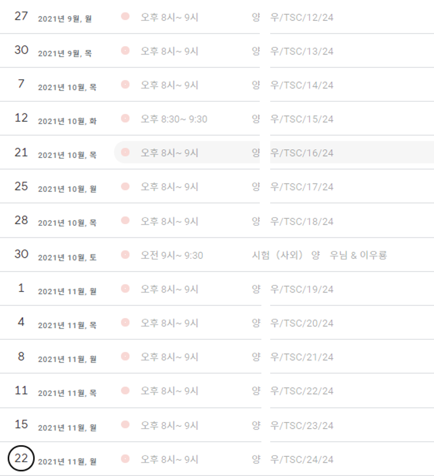434x476 pixels.
Task: Select the 오전 9시~9:30 event time
Action: [x=172, y=255]
